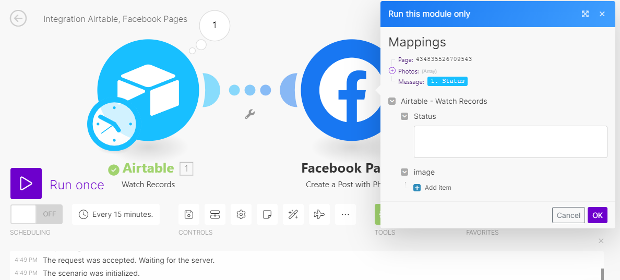Screen dimensions: 620x280
Task: Close the log panel with the X
Action: (x=601, y=241)
